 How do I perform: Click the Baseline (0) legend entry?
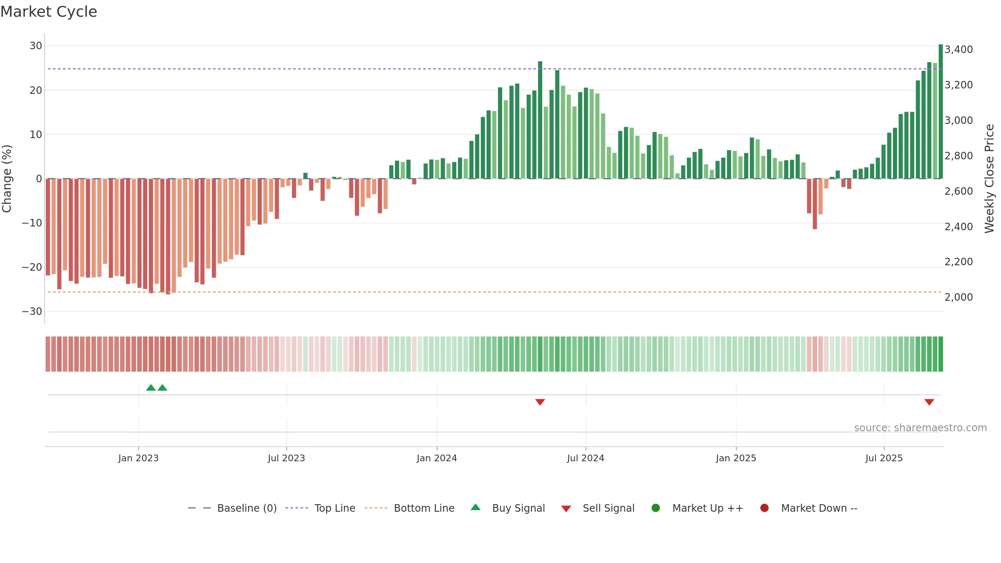pos(232,508)
